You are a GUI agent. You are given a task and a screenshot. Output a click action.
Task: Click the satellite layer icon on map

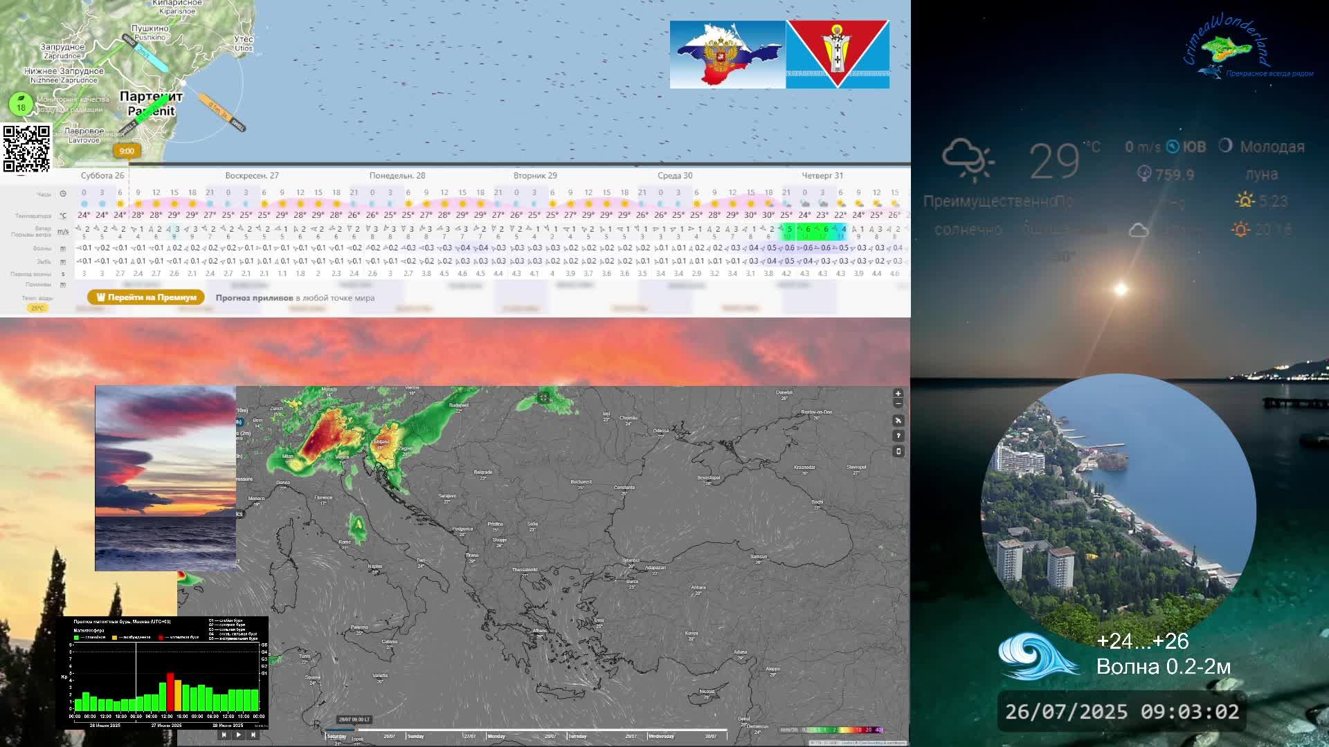pos(898,421)
